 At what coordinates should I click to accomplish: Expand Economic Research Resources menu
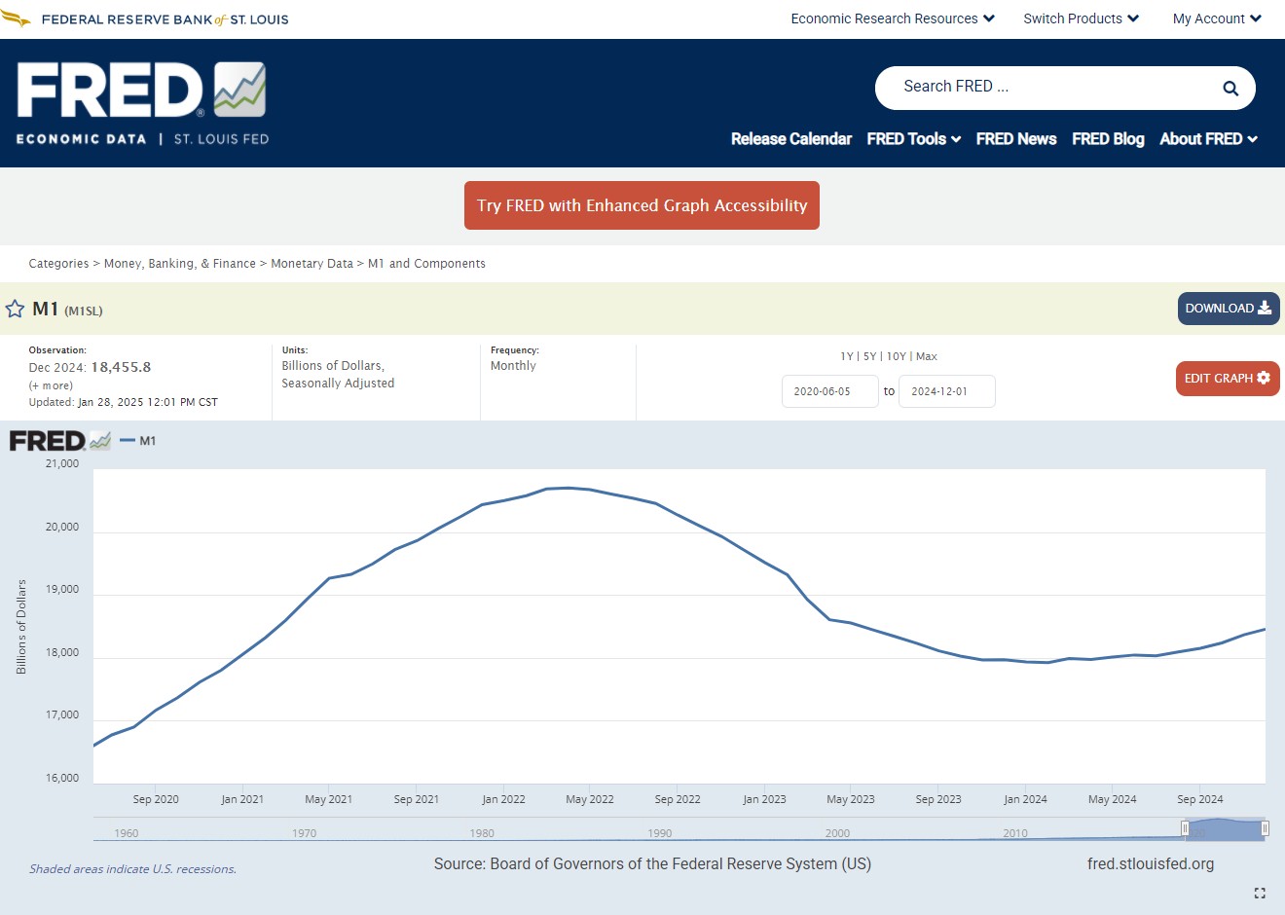pos(893,18)
